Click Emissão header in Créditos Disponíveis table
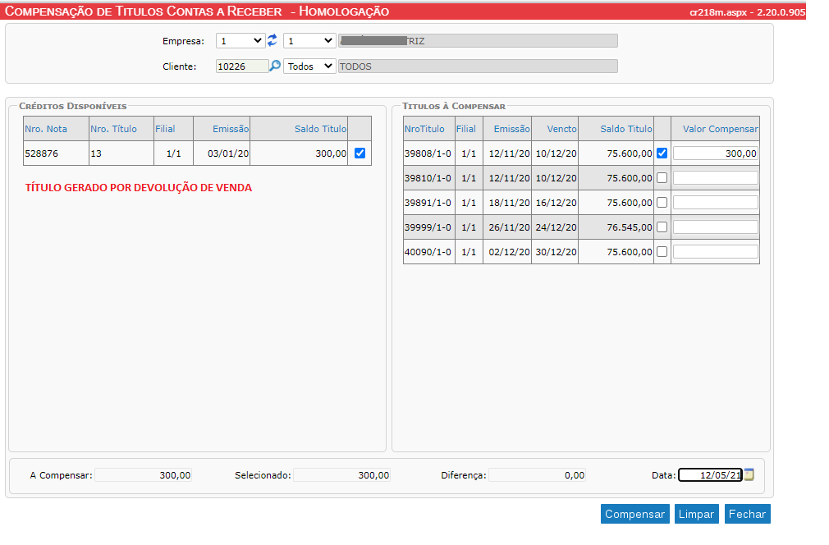 point(231,129)
